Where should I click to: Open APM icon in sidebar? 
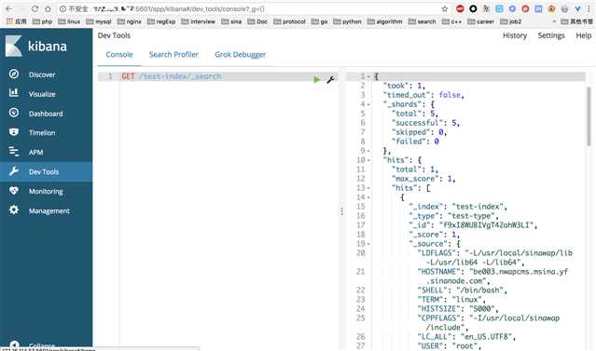click(x=14, y=152)
